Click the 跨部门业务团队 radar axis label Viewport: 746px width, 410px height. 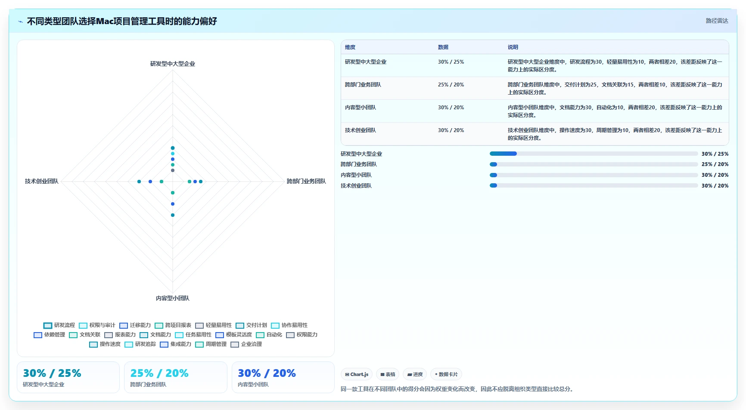click(x=306, y=181)
